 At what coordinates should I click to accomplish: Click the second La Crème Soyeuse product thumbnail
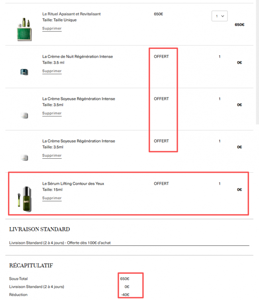pyautogui.click(x=24, y=158)
